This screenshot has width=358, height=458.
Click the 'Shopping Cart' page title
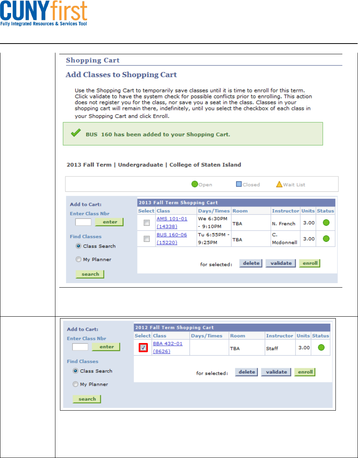tap(92, 60)
